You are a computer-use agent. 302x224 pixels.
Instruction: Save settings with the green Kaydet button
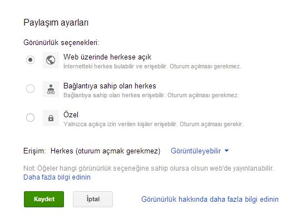coord(44,199)
